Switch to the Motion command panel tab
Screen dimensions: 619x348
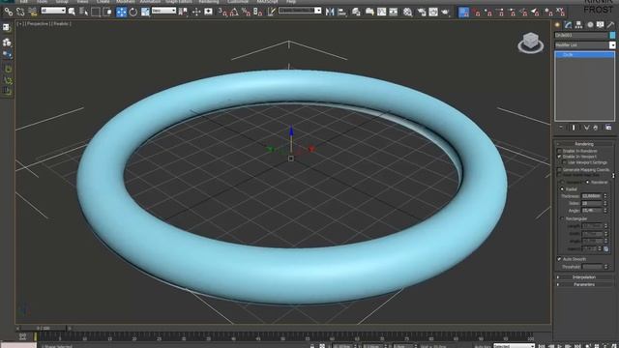pos(590,25)
